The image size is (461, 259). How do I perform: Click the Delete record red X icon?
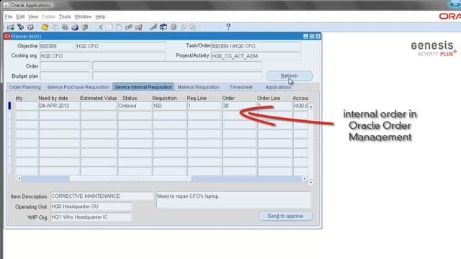(139, 27)
